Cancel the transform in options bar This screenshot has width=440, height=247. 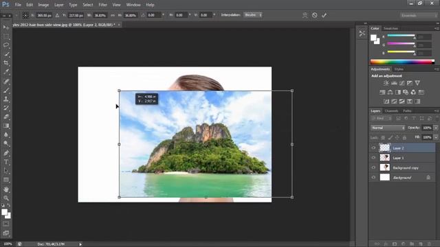315,15
